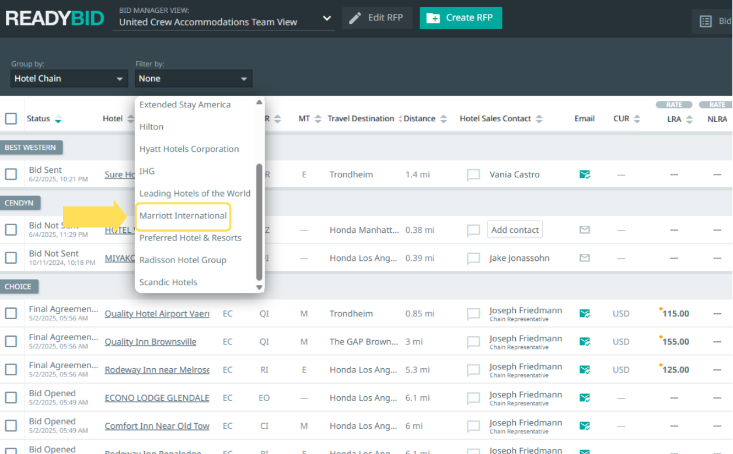733x454 pixels.
Task: Select Hyatt Hotels Corporation option
Action: 189,149
